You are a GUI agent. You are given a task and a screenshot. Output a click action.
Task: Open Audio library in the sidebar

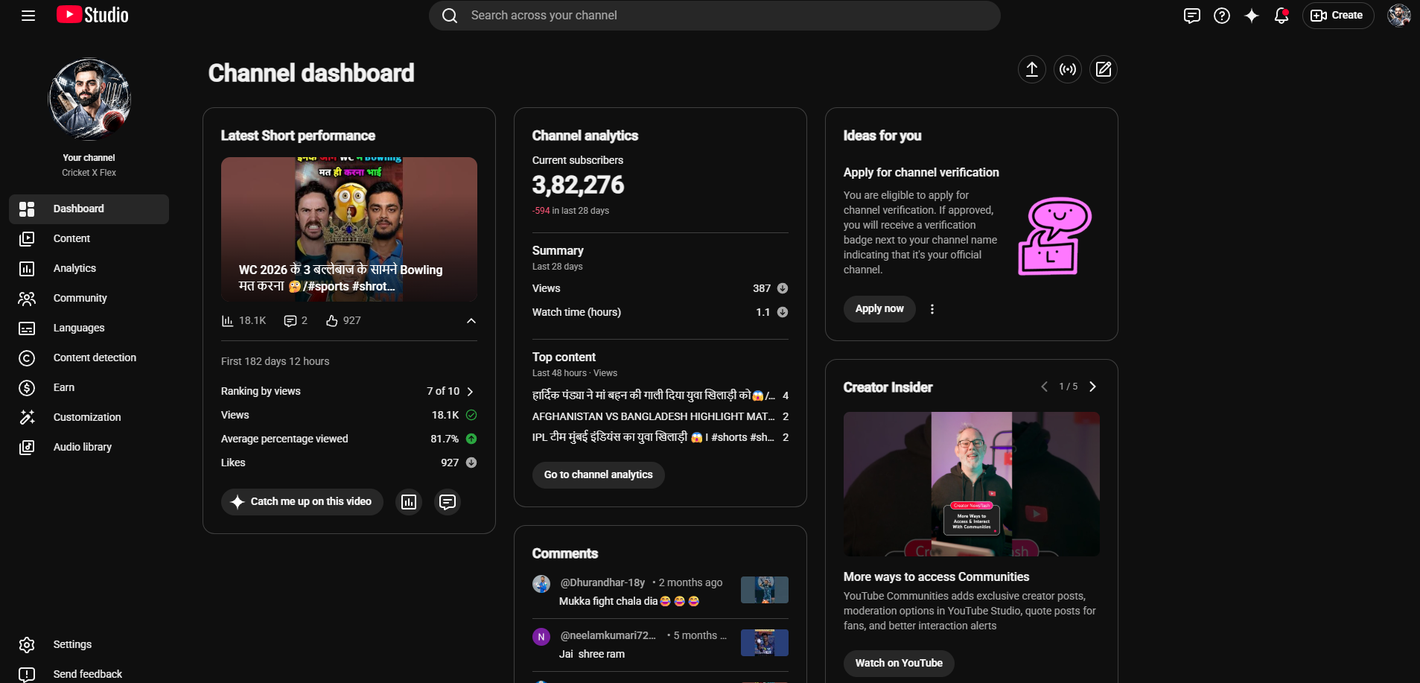coord(89,448)
